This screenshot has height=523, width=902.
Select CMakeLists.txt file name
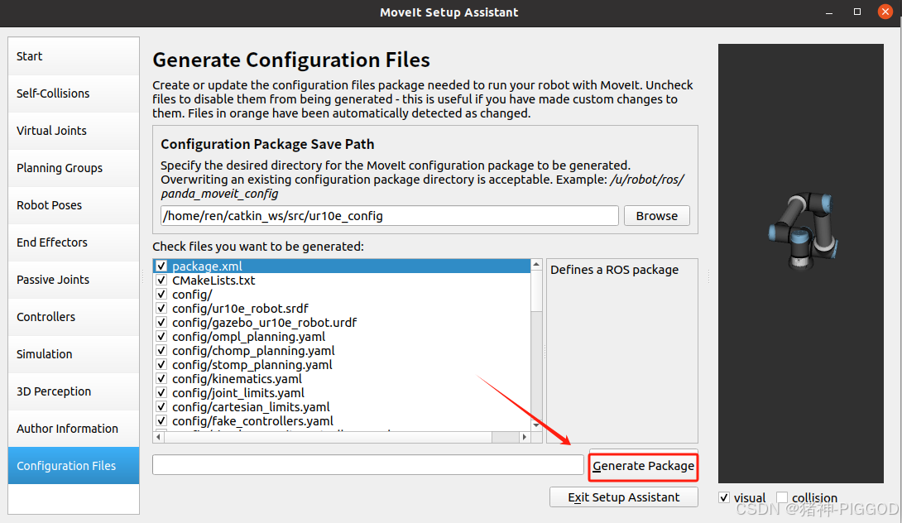click(x=214, y=281)
